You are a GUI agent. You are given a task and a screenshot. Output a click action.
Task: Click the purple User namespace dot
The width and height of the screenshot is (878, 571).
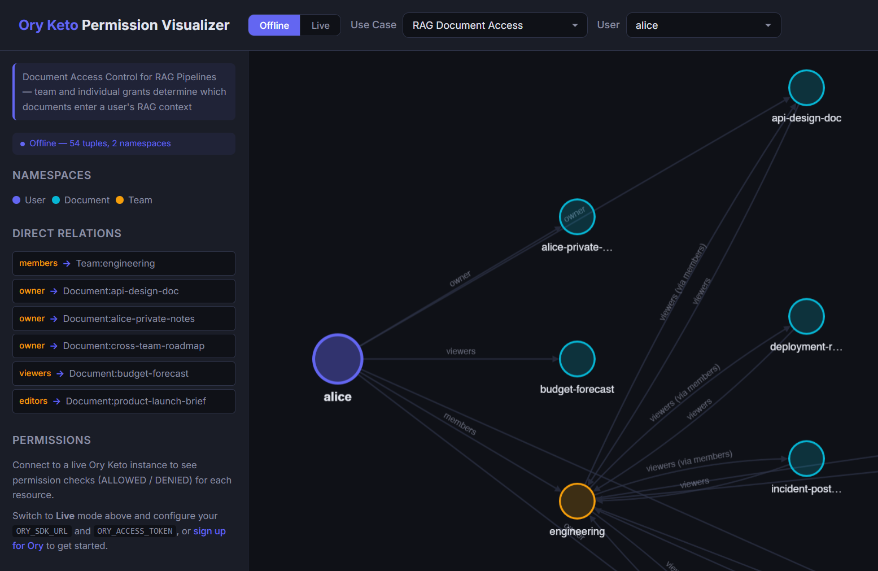(16, 200)
